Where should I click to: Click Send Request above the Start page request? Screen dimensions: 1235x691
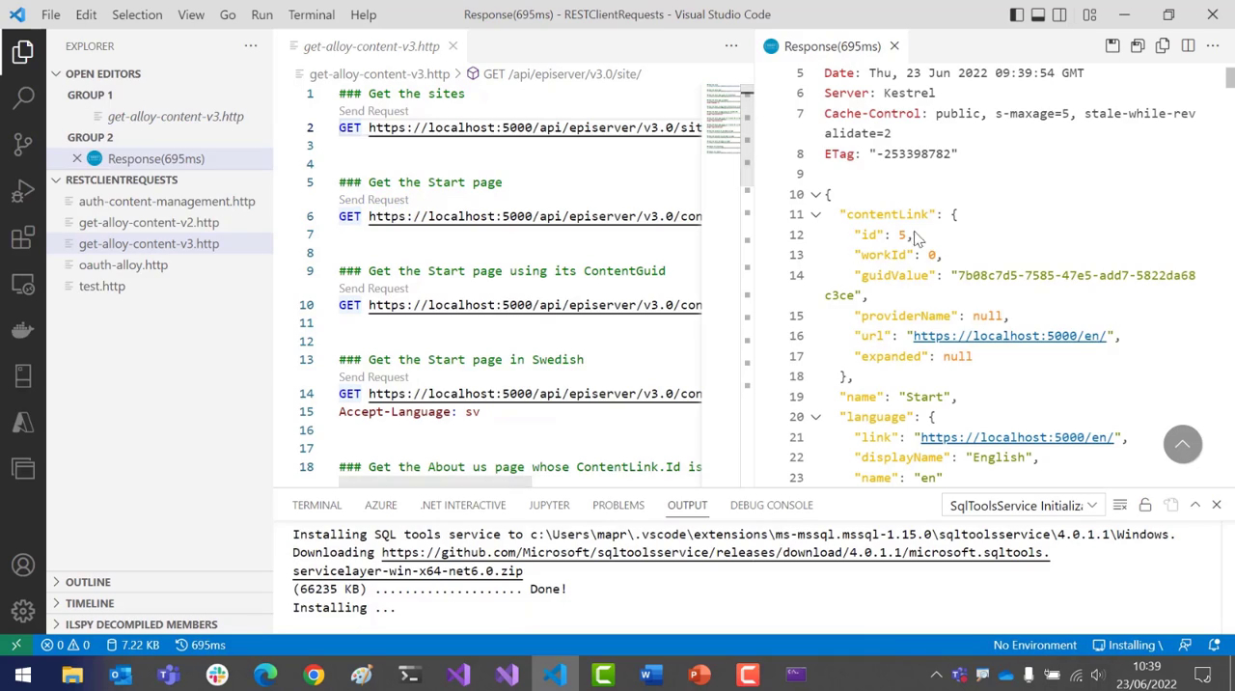pos(373,200)
